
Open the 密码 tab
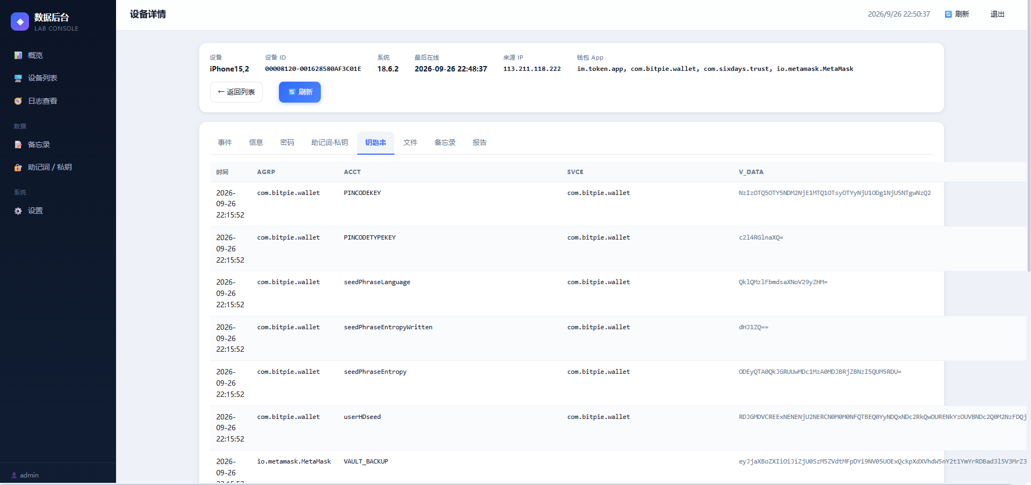(x=287, y=142)
